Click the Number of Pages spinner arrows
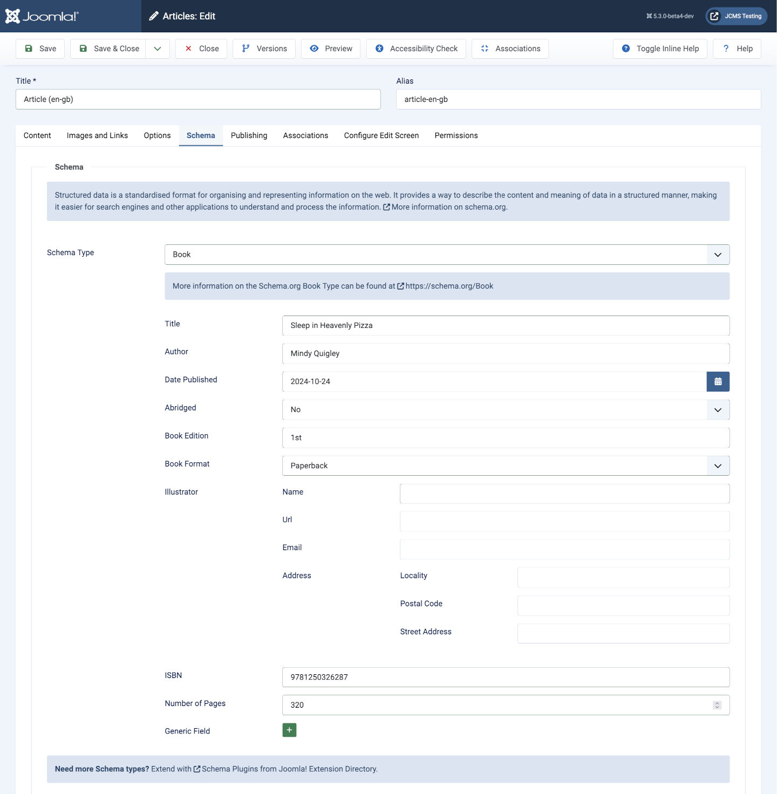Viewport: 777px width, 794px height. click(717, 705)
